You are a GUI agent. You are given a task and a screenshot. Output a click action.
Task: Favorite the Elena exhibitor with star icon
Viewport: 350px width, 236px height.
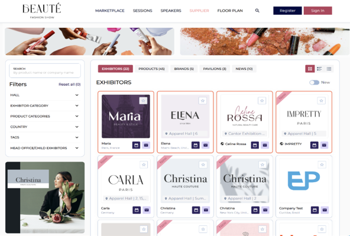203,101
